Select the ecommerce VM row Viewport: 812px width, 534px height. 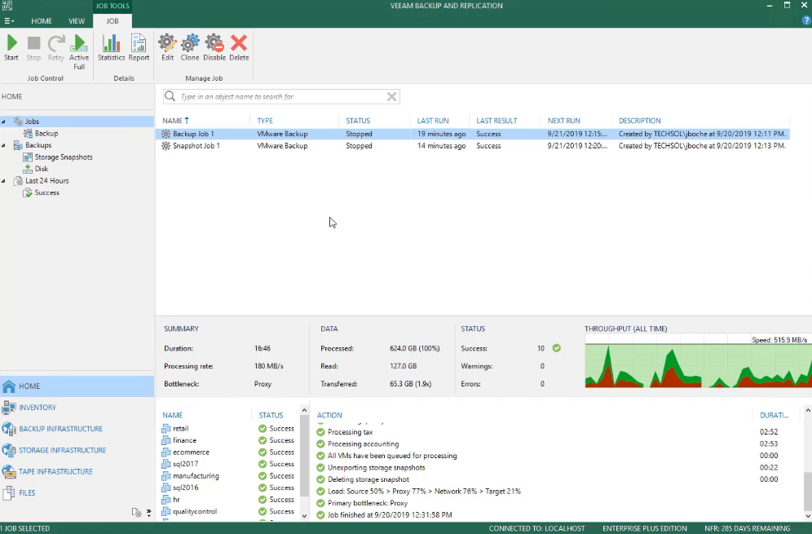[x=227, y=452]
